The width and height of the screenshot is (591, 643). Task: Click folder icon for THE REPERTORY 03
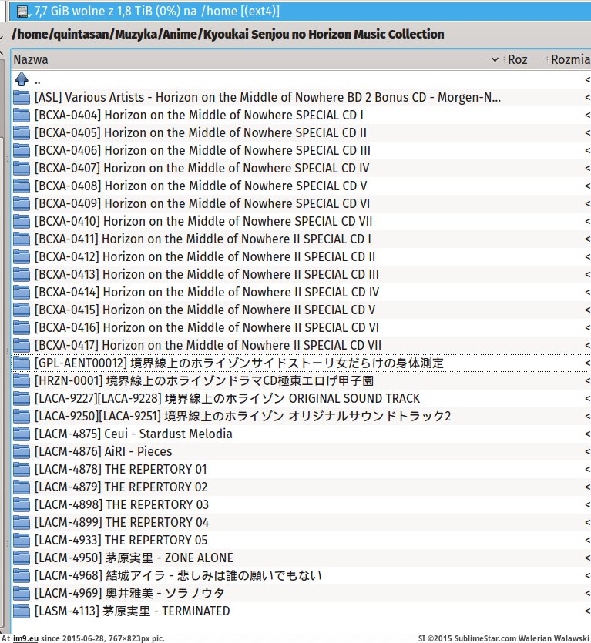22,504
